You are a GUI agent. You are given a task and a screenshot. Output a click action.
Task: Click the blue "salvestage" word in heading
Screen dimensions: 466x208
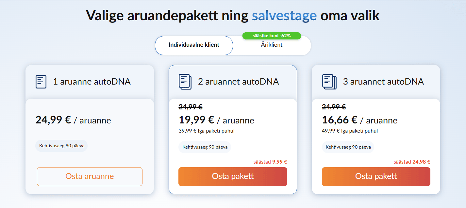tap(284, 16)
